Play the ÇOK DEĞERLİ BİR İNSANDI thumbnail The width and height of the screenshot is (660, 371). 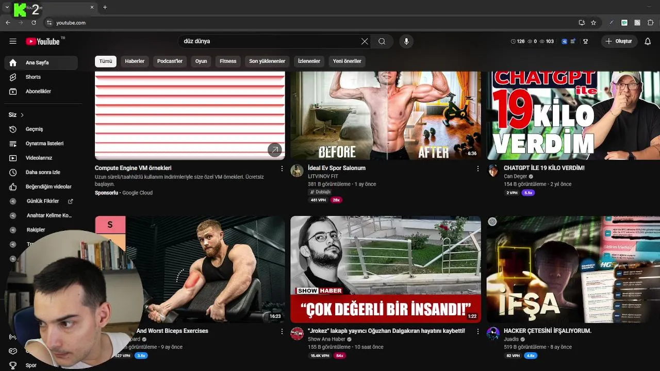pos(385,269)
